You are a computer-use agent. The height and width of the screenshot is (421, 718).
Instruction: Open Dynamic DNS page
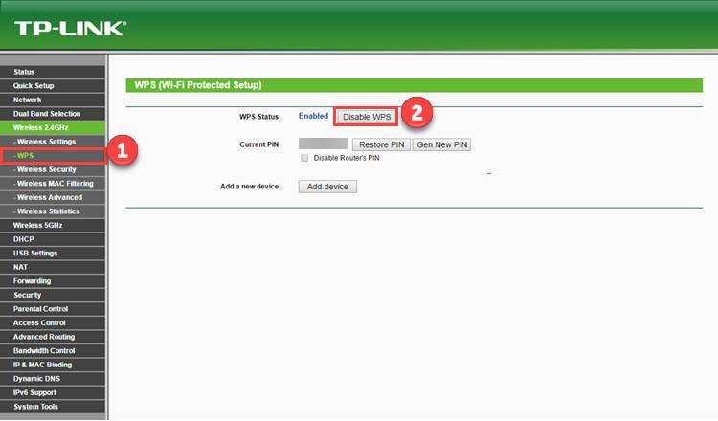[x=53, y=379]
